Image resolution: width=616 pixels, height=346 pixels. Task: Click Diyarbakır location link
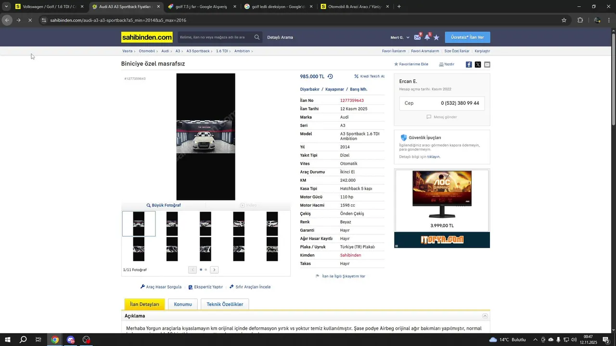click(x=310, y=89)
